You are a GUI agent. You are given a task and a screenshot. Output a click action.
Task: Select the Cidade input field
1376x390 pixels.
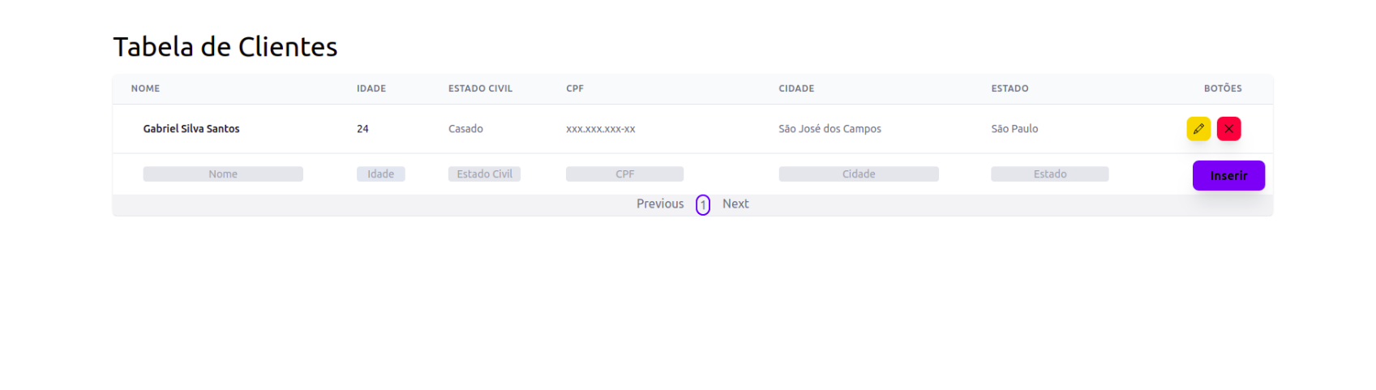point(858,174)
